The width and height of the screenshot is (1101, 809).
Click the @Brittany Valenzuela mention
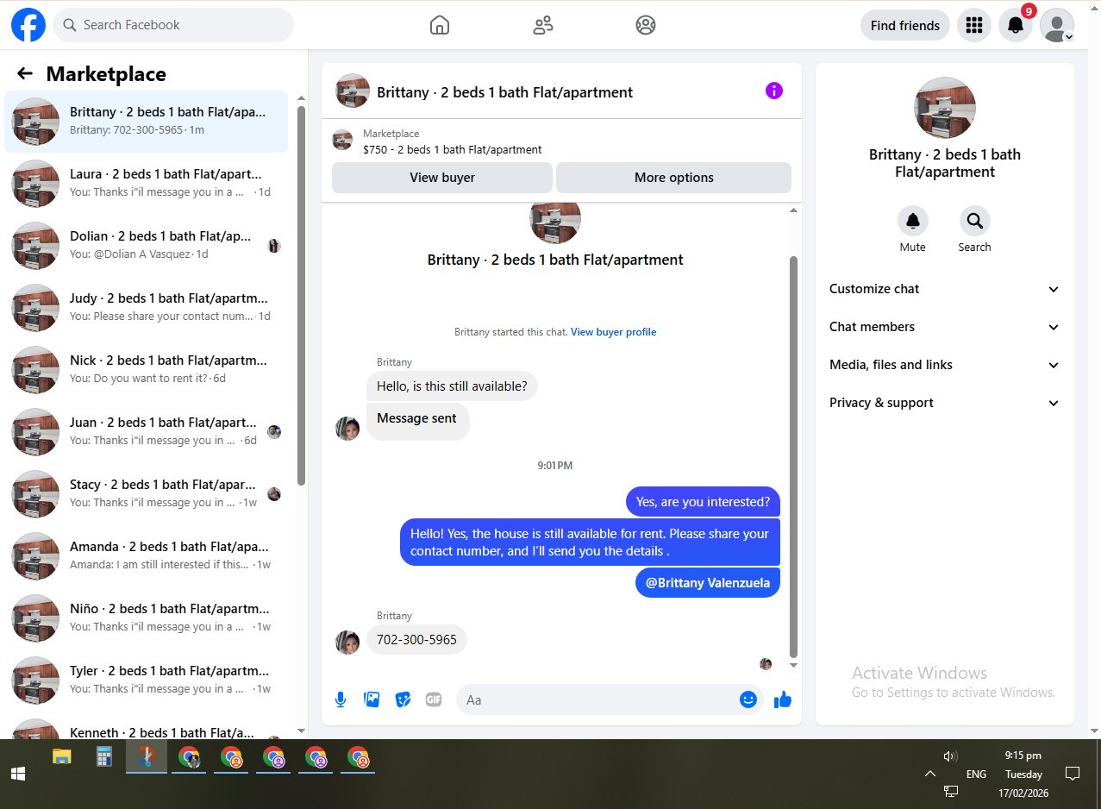tap(708, 582)
